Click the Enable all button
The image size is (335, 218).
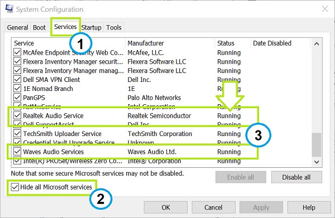(x=241, y=177)
